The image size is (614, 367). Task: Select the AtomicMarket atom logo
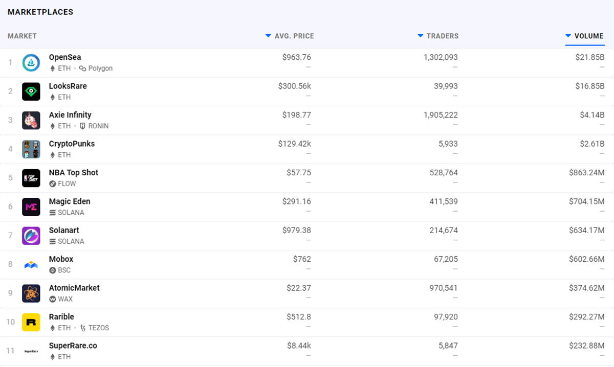coord(31,293)
